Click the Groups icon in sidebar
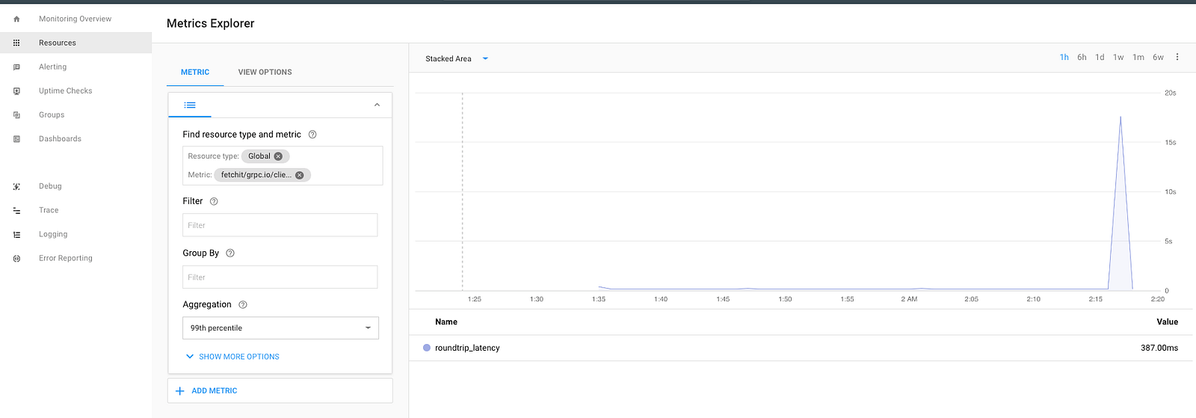The image size is (1196, 418). [x=16, y=114]
